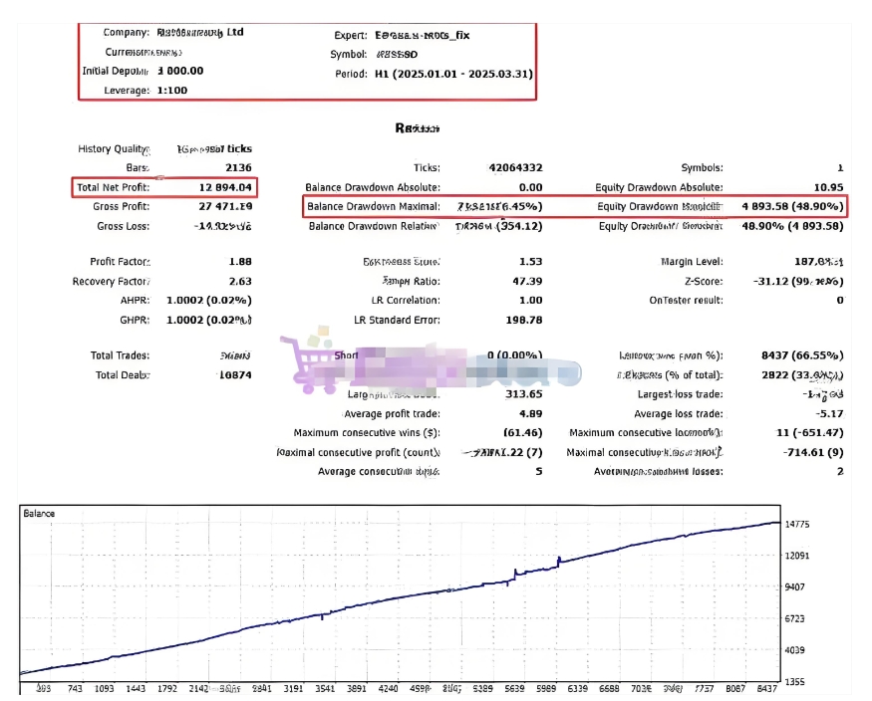Click the Recovery Factor value 2.63

(240, 281)
